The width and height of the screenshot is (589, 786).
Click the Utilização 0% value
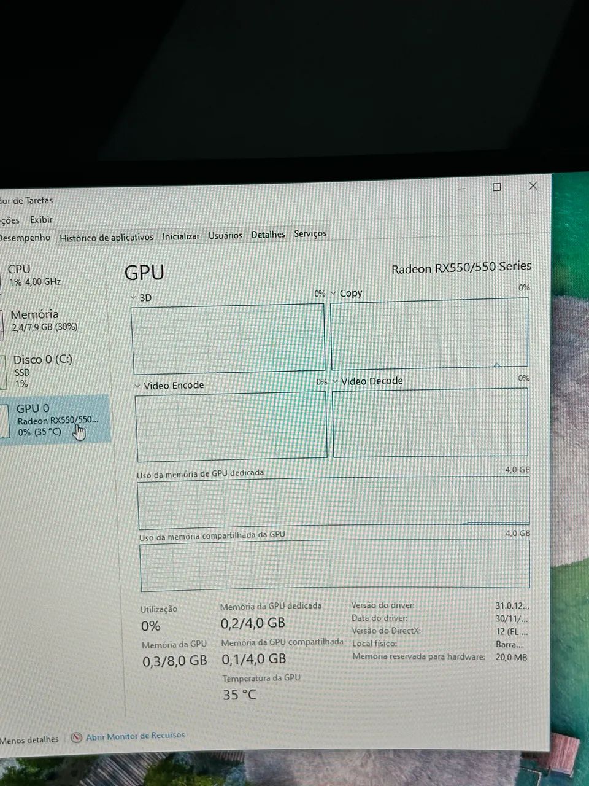tap(151, 626)
